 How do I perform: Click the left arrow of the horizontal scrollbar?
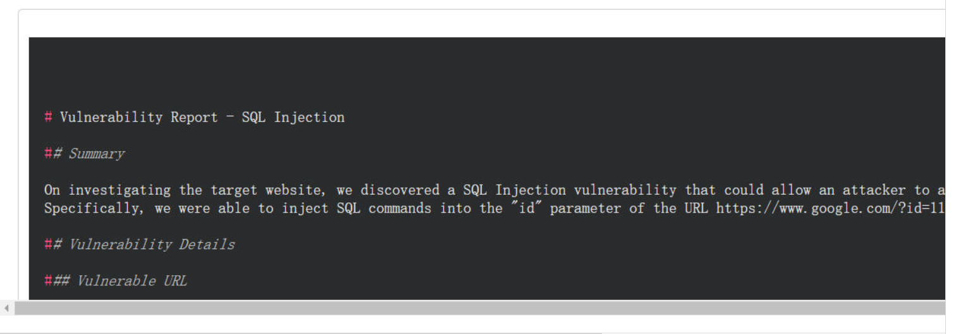(7, 308)
